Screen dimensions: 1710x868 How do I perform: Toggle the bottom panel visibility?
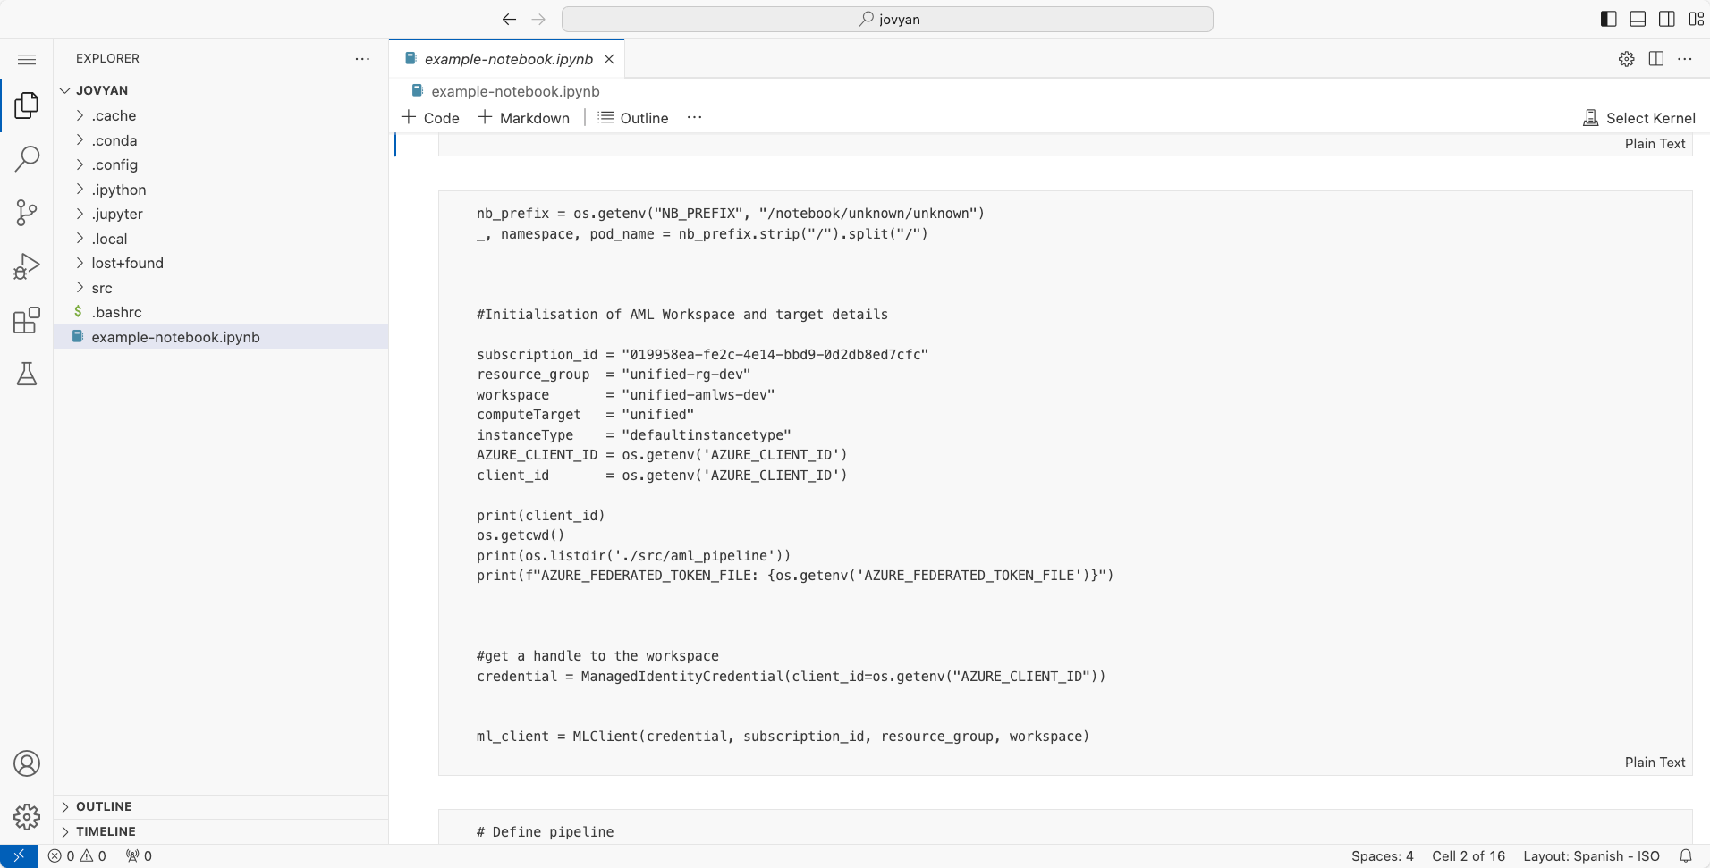pos(1638,19)
